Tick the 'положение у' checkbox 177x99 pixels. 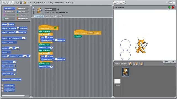(x=2, y=88)
